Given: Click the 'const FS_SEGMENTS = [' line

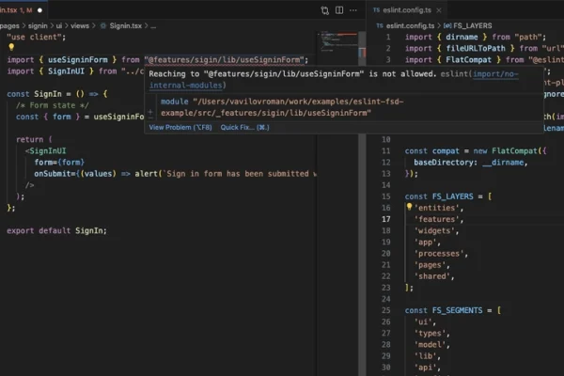Looking at the screenshot, I should 453,310.
